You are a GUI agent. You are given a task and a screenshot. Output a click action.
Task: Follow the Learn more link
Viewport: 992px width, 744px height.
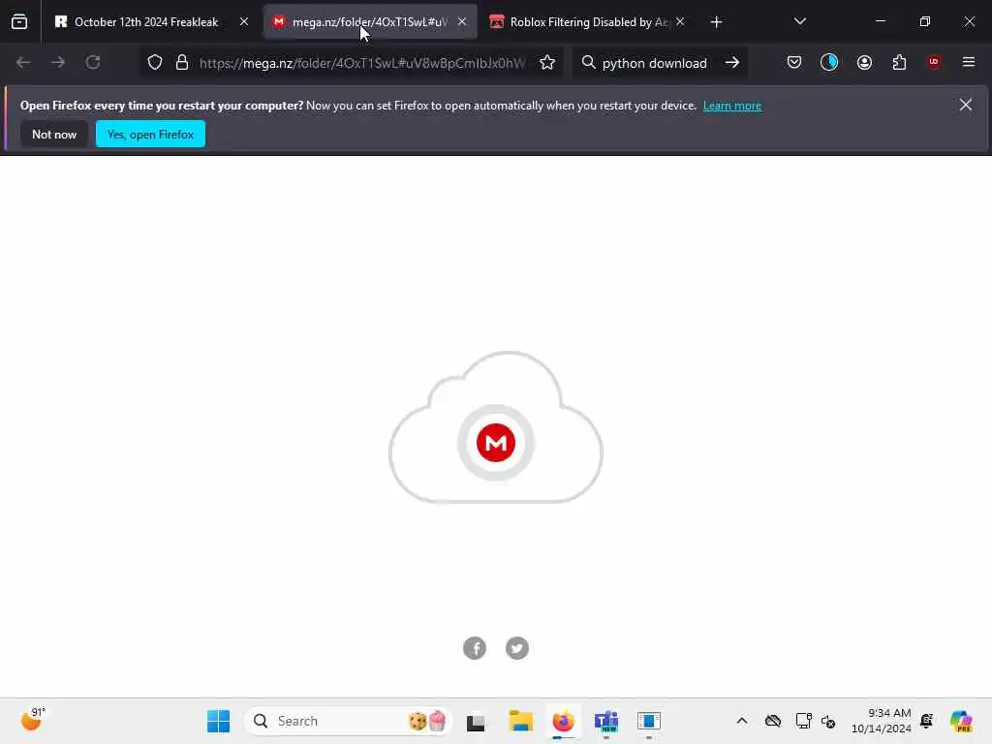click(x=732, y=106)
